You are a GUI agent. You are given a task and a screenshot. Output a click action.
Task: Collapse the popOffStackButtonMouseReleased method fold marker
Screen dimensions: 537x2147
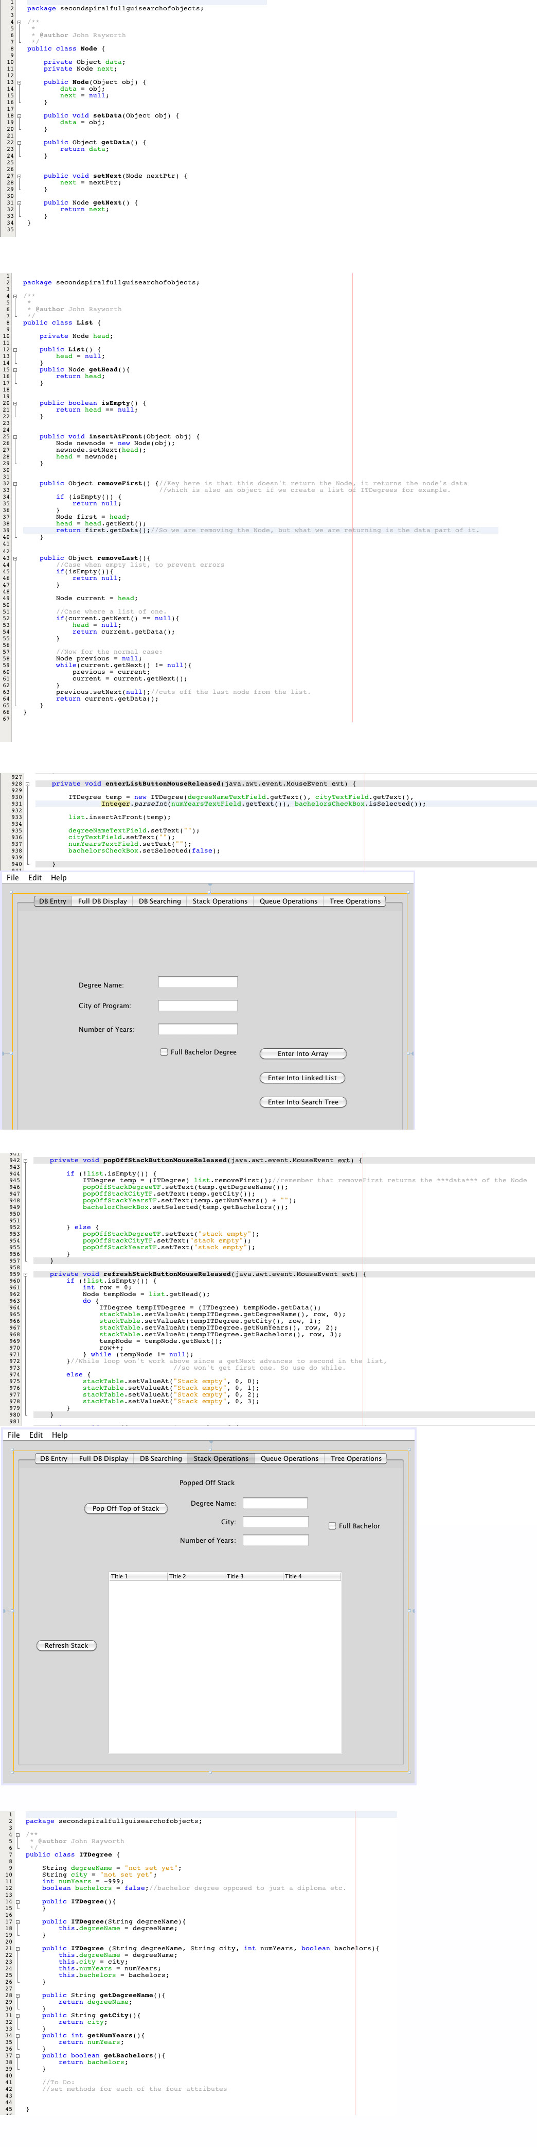26,1160
